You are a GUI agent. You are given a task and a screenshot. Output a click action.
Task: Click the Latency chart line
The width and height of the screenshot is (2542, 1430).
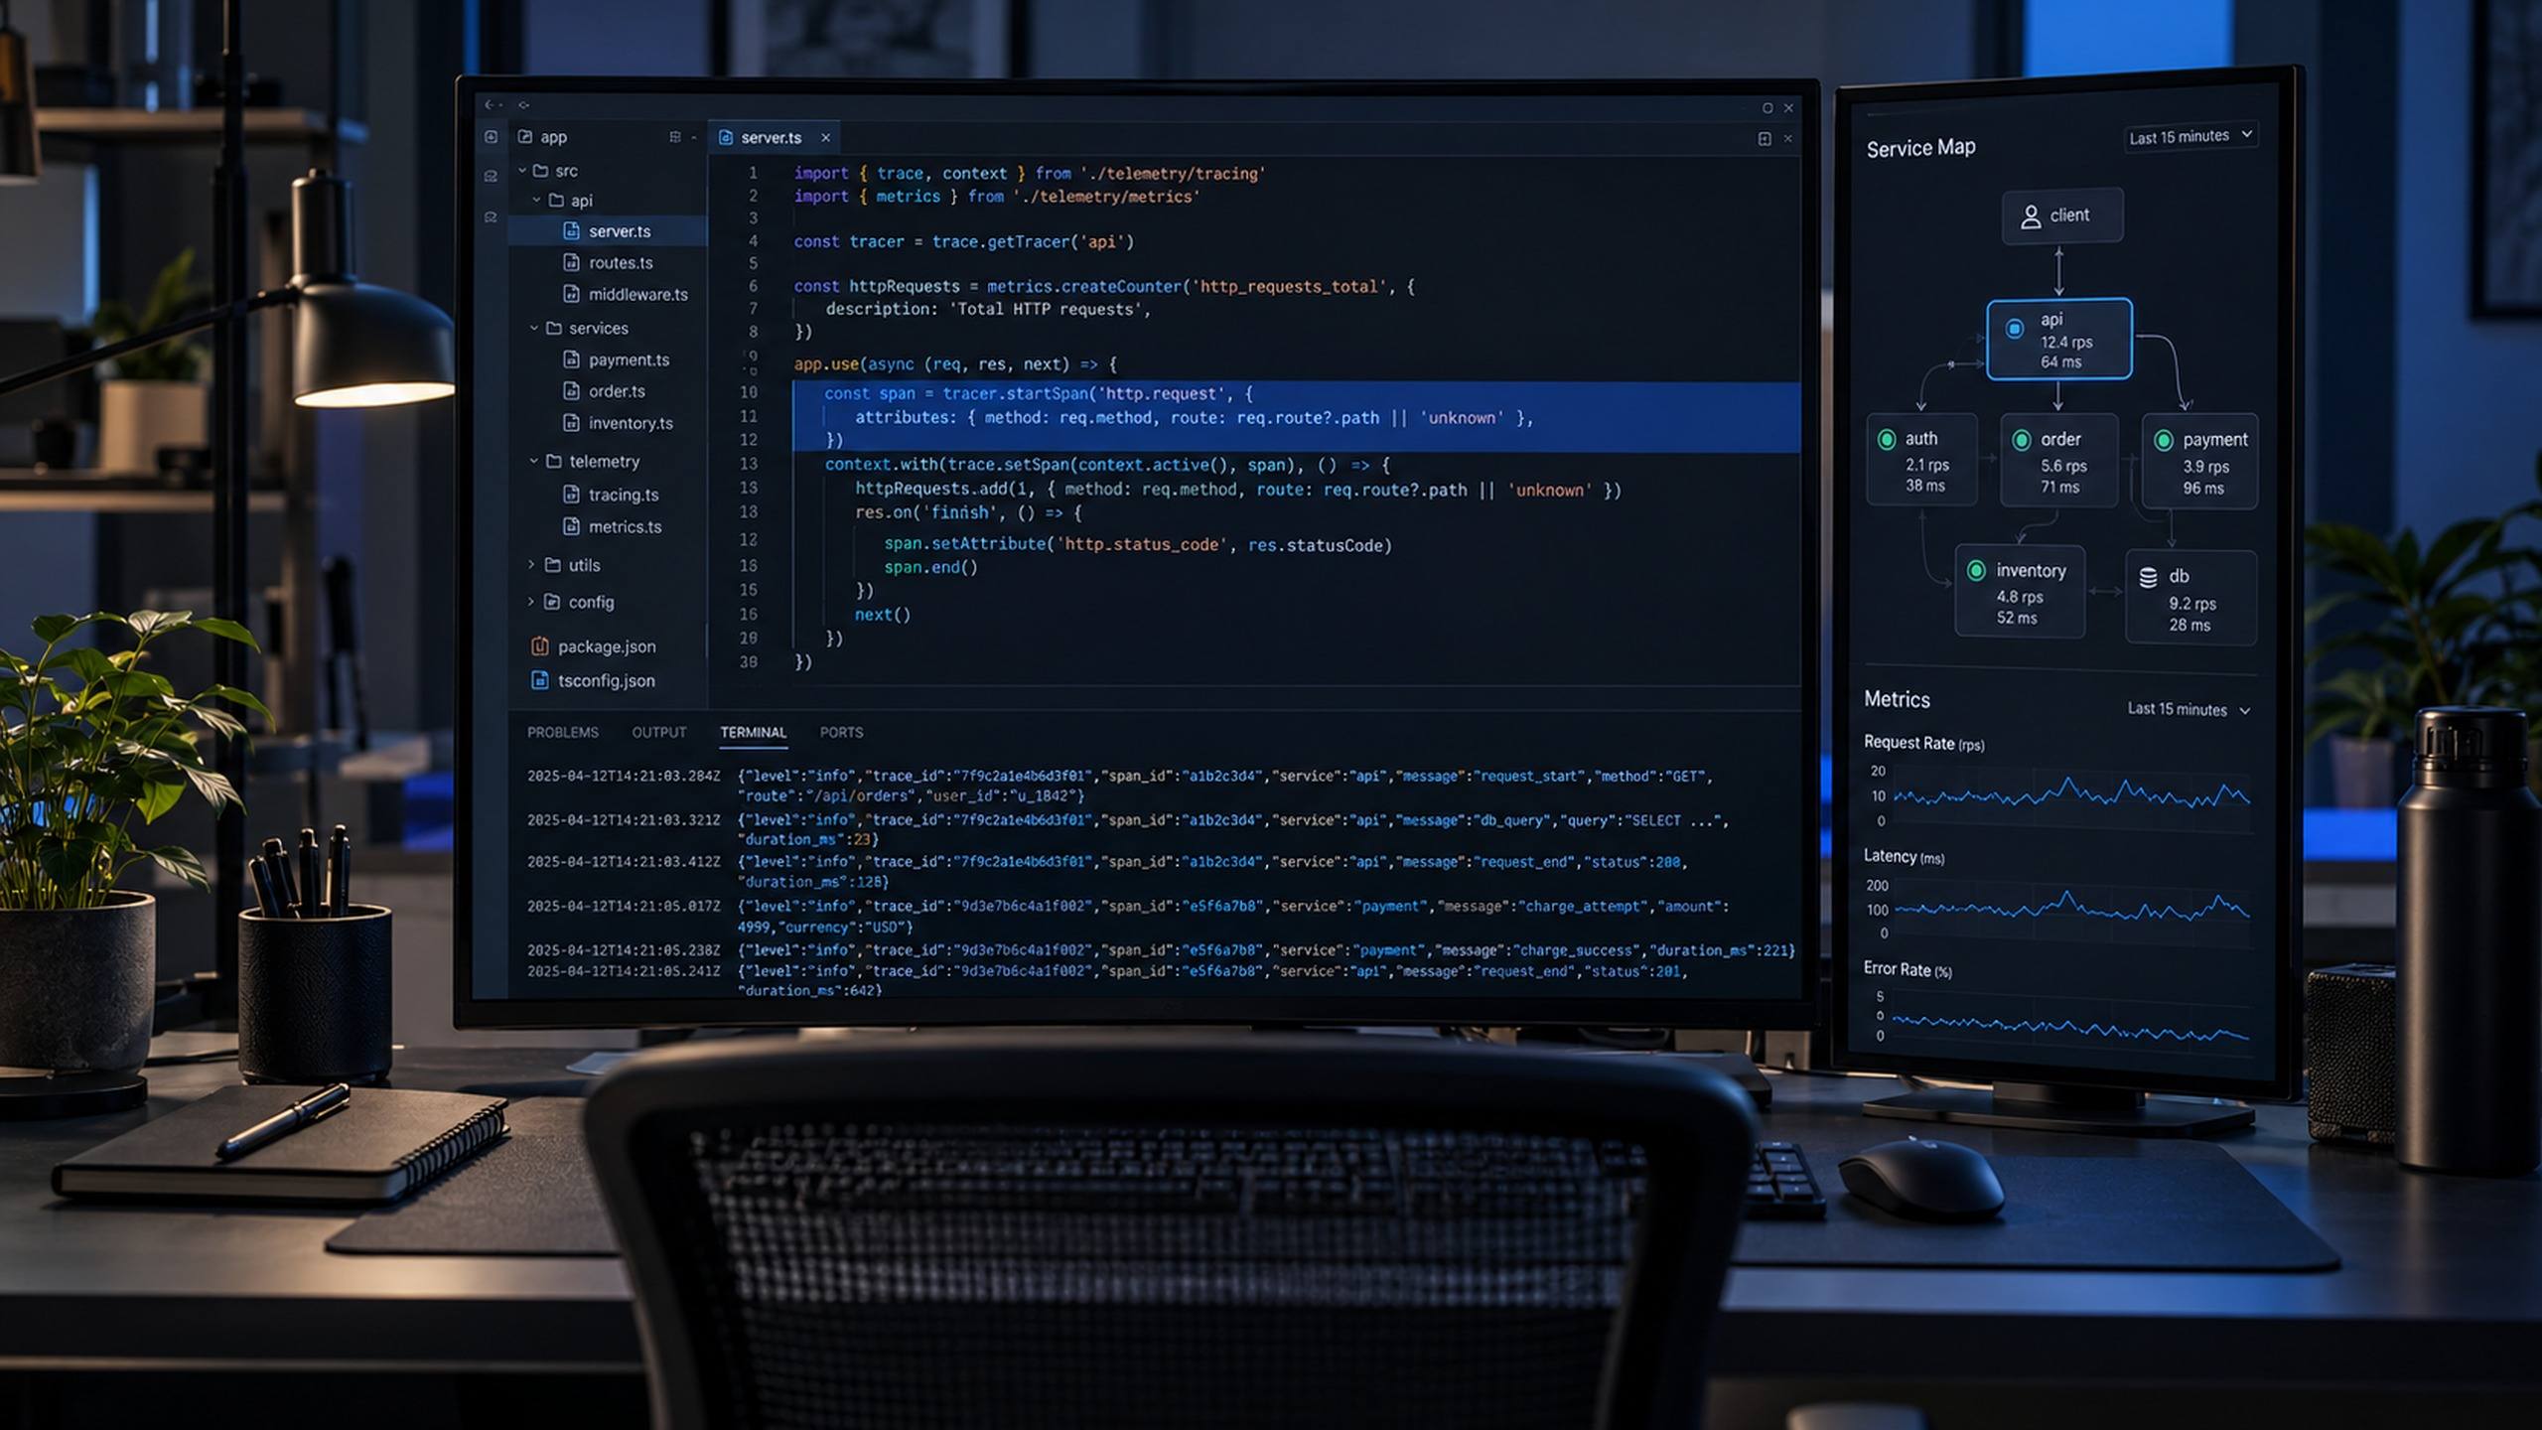2071,908
